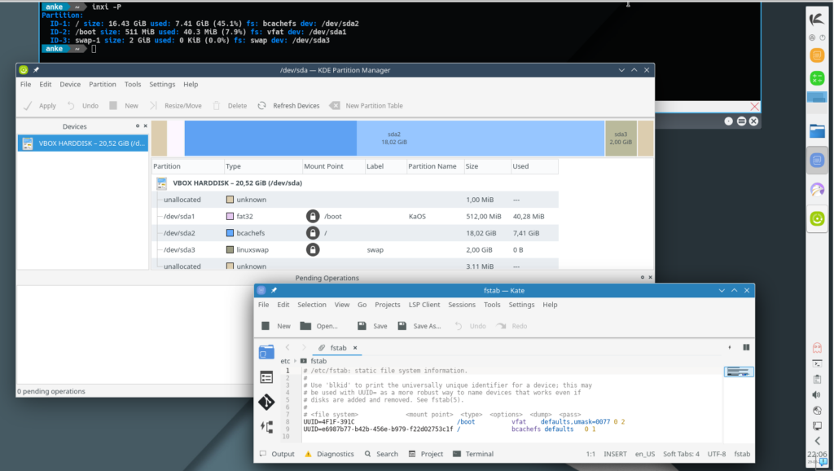Viewport: 834px width, 471px height.
Task: Click the New Partition Table toolbar icon
Action: pyautogui.click(x=335, y=106)
